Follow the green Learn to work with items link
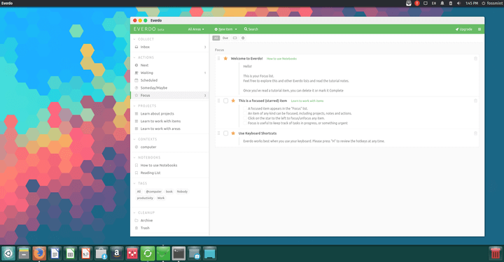The width and height of the screenshot is (504, 262). click(x=307, y=101)
